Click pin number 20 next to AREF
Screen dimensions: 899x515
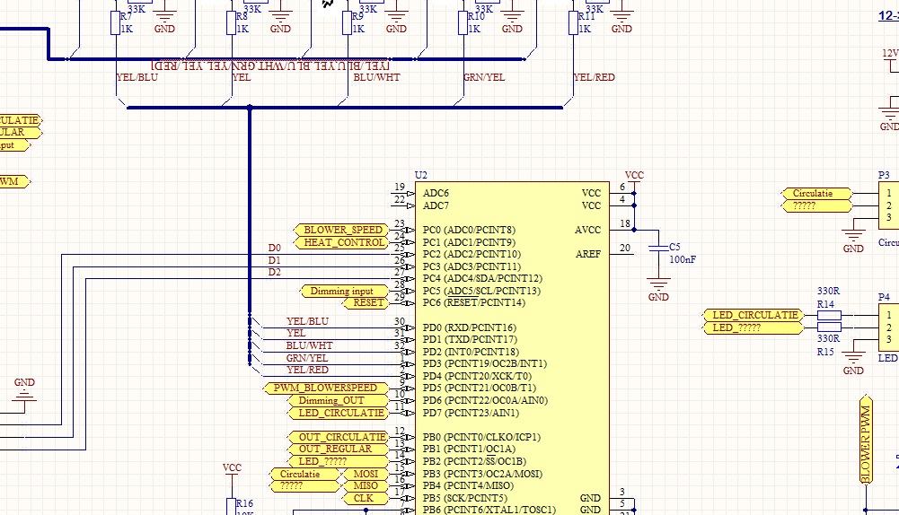(x=625, y=248)
